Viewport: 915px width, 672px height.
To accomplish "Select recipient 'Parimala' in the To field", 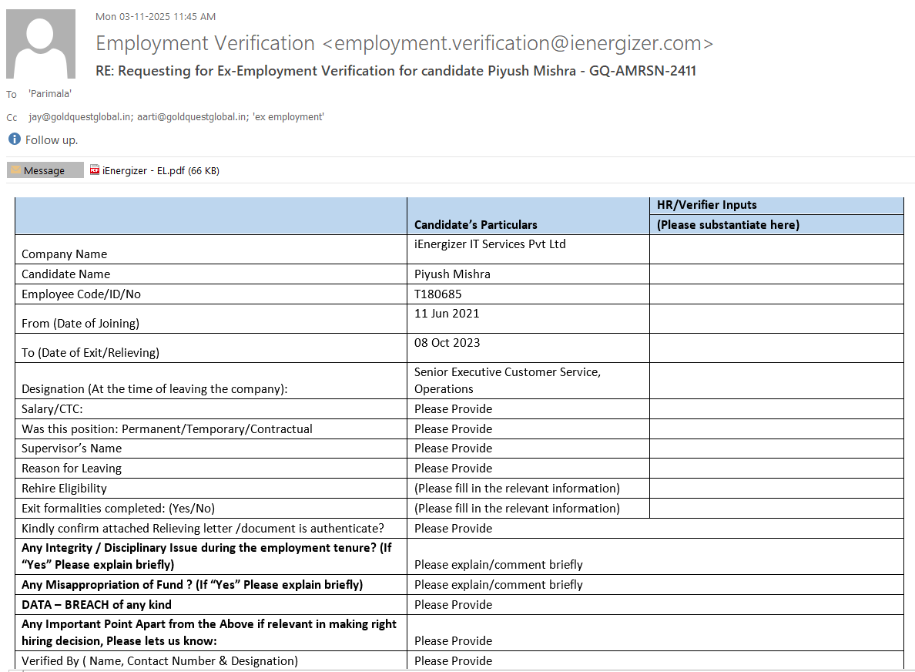I will (50, 94).
